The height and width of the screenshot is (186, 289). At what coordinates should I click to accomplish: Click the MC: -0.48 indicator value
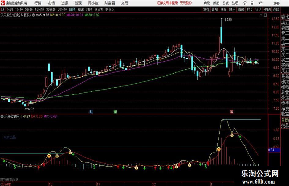(x=50, y=116)
